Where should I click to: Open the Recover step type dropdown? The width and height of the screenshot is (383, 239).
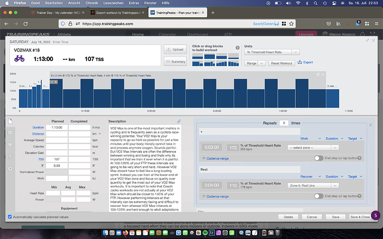pos(310,176)
